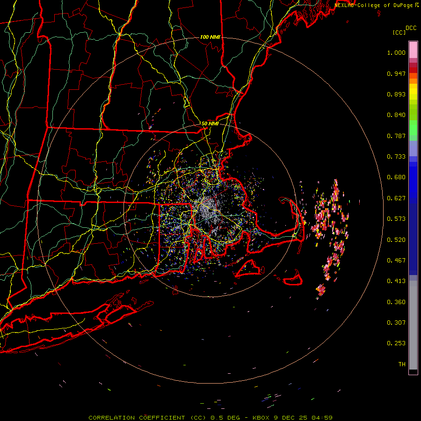Click the Martha's Vineyard island outline
This screenshot has height=421, width=421.
pyautogui.click(x=248, y=268)
